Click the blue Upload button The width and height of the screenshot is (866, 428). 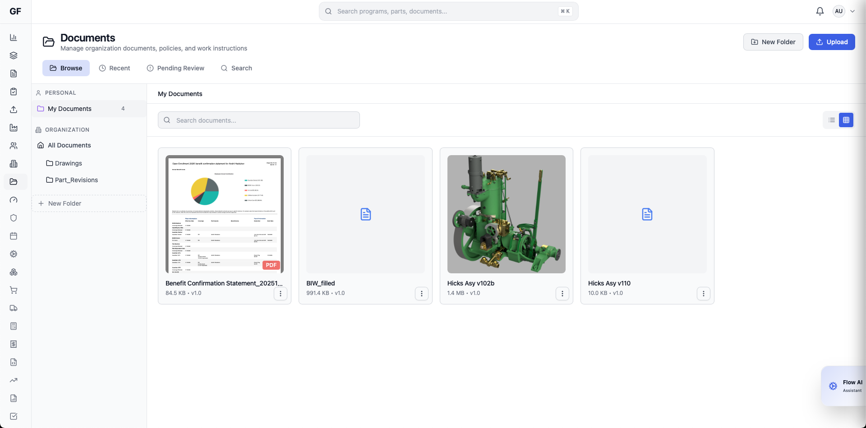(x=831, y=42)
